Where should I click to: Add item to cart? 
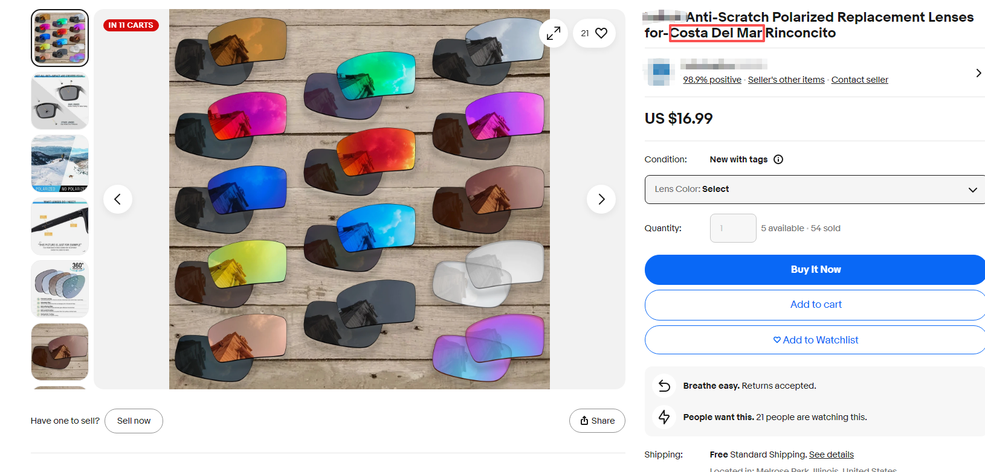click(815, 305)
